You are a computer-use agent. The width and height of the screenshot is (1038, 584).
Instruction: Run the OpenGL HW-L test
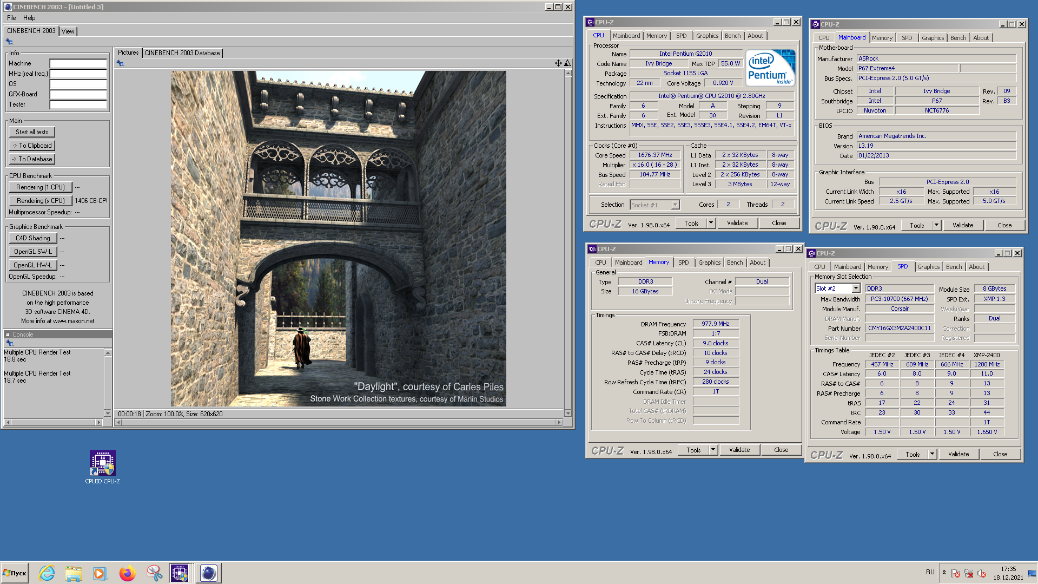[33, 265]
